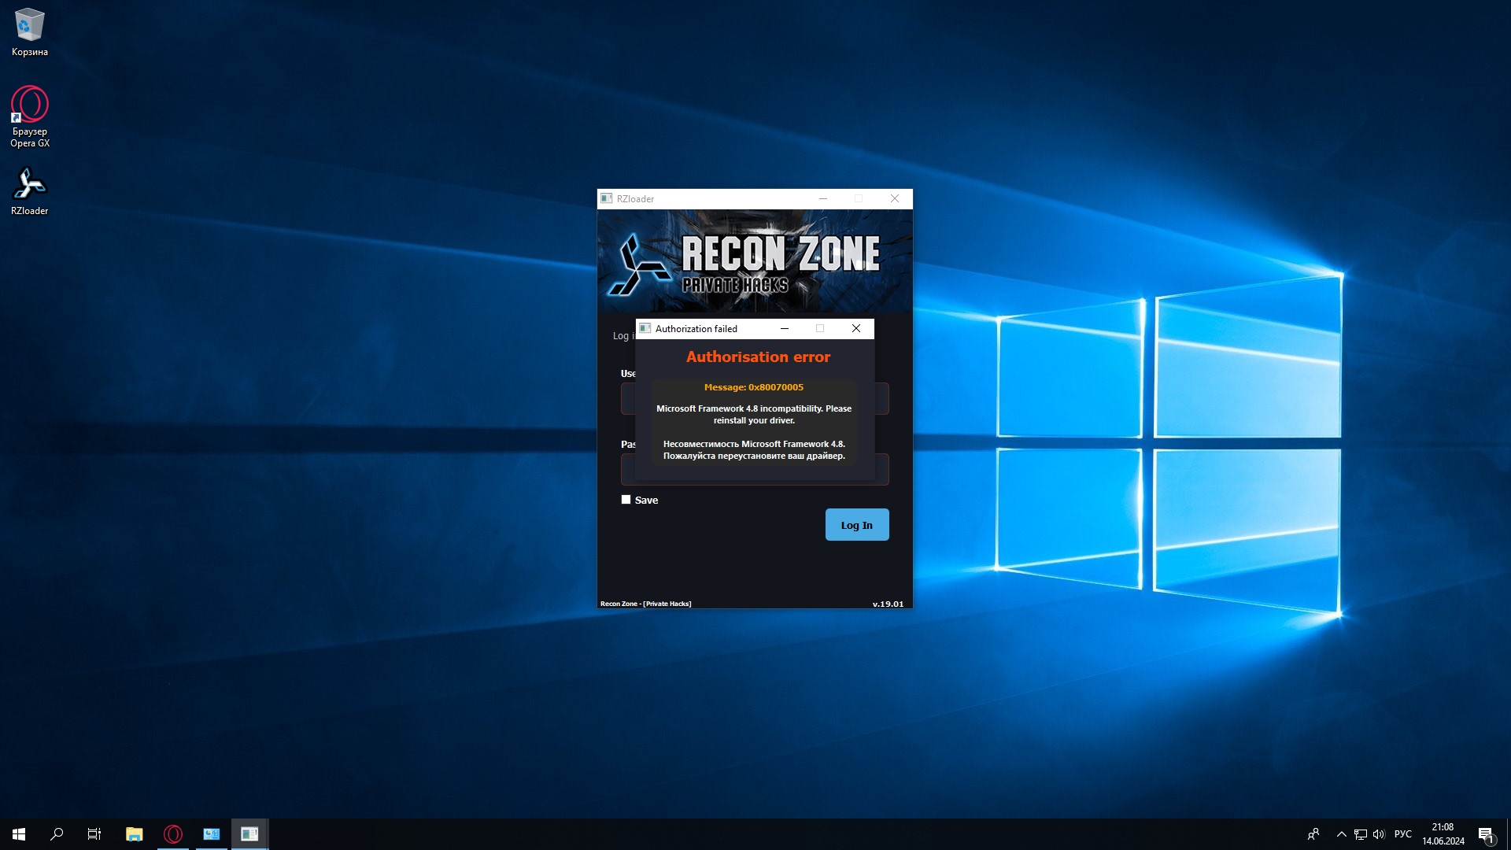Open Task View on the taskbar
The width and height of the screenshot is (1511, 850).
coord(94,834)
